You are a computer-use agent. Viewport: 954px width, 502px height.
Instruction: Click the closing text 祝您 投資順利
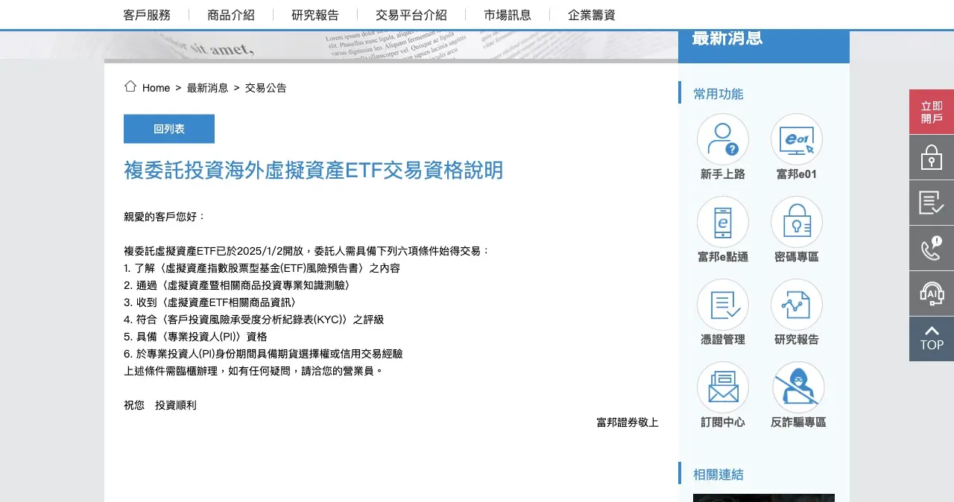pos(160,405)
